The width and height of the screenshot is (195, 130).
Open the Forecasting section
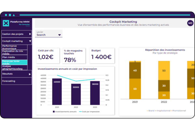(x=9, y=81)
